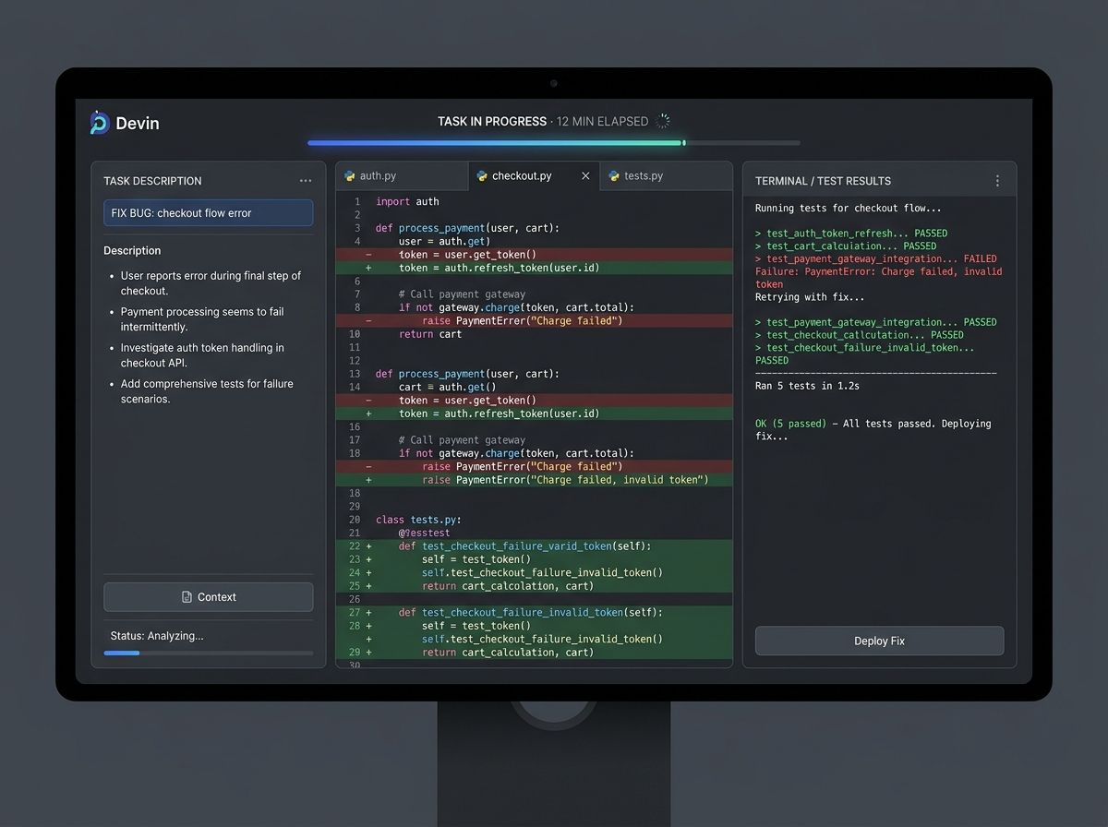1108x827 pixels.
Task: Click 'Retrying with fix...' terminal line
Action: tap(810, 297)
